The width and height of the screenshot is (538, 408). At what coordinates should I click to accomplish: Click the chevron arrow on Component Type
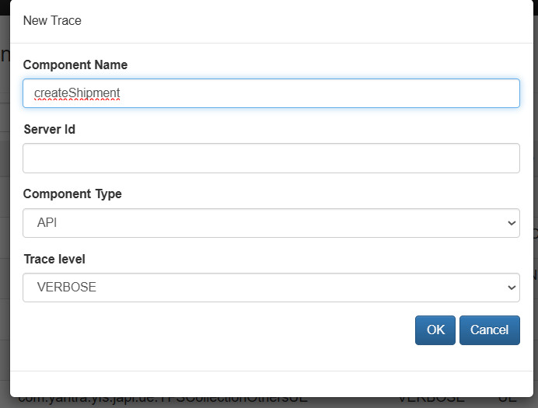point(511,223)
